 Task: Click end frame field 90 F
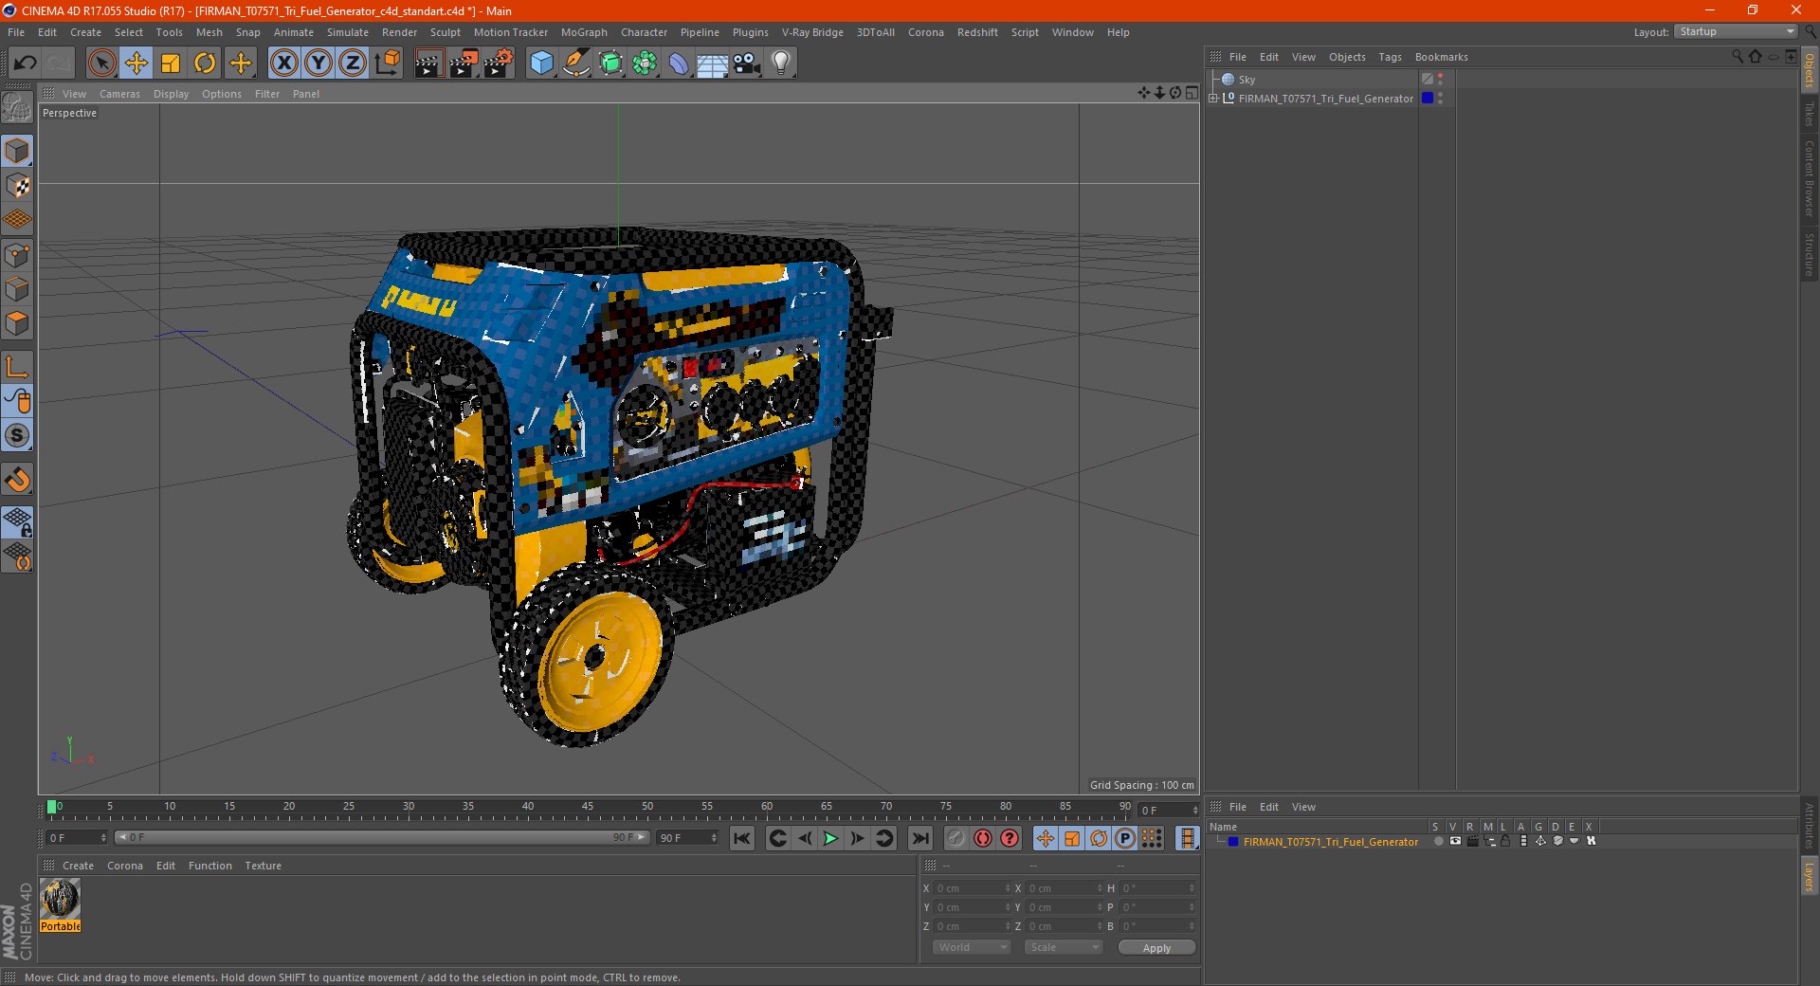(687, 838)
